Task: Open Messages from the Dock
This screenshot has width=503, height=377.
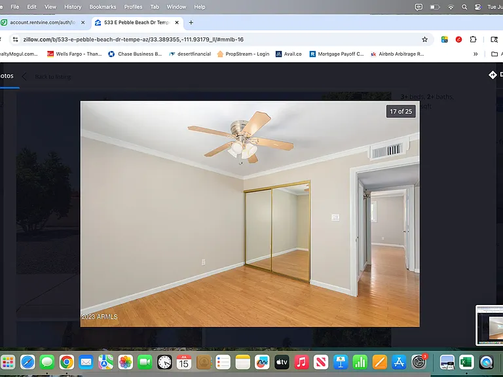Action: (x=47, y=362)
